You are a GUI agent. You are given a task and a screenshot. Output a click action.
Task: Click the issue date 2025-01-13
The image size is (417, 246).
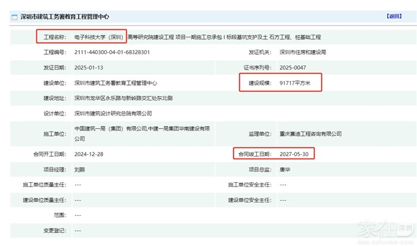tap(89, 68)
